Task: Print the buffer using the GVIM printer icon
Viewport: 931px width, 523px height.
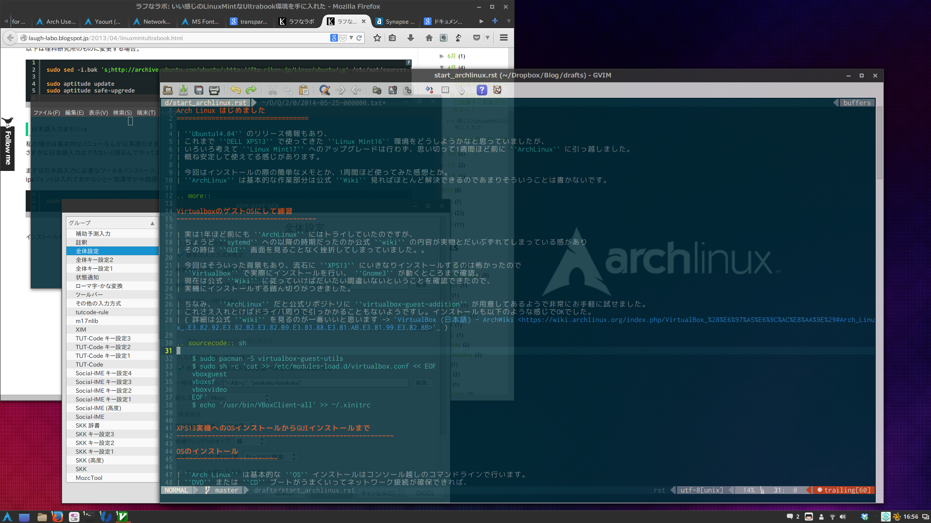Action: tap(214, 90)
